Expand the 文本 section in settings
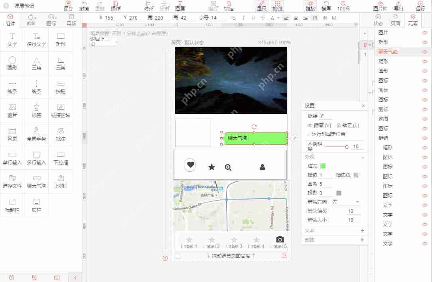The height and width of the screenshot is (282, 432). pyautogui.click(x=362, y=230)
